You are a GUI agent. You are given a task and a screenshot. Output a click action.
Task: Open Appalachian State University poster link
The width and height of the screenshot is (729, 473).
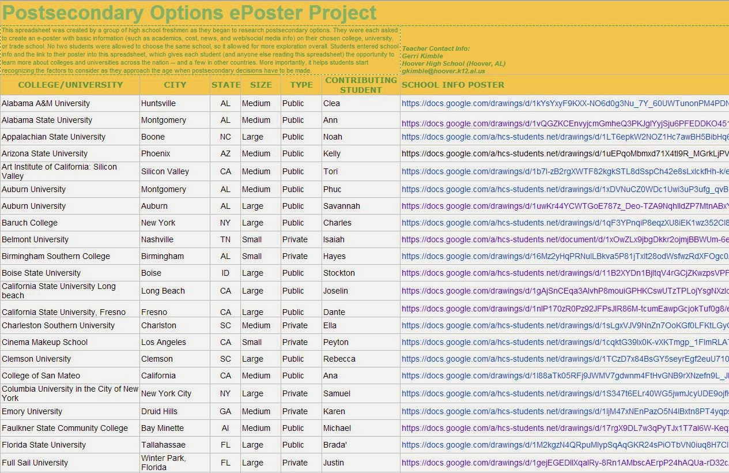point(565,137)
